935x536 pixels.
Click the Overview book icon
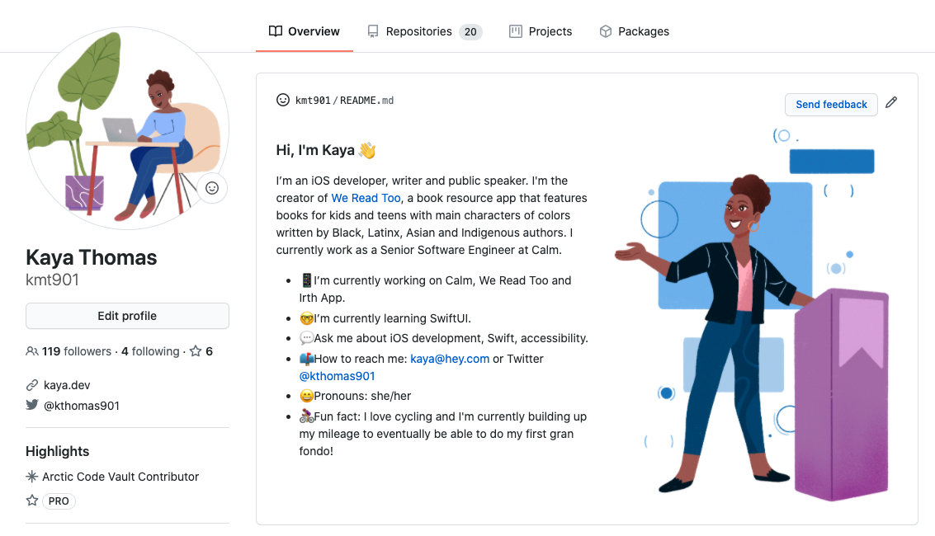(276, 31)
